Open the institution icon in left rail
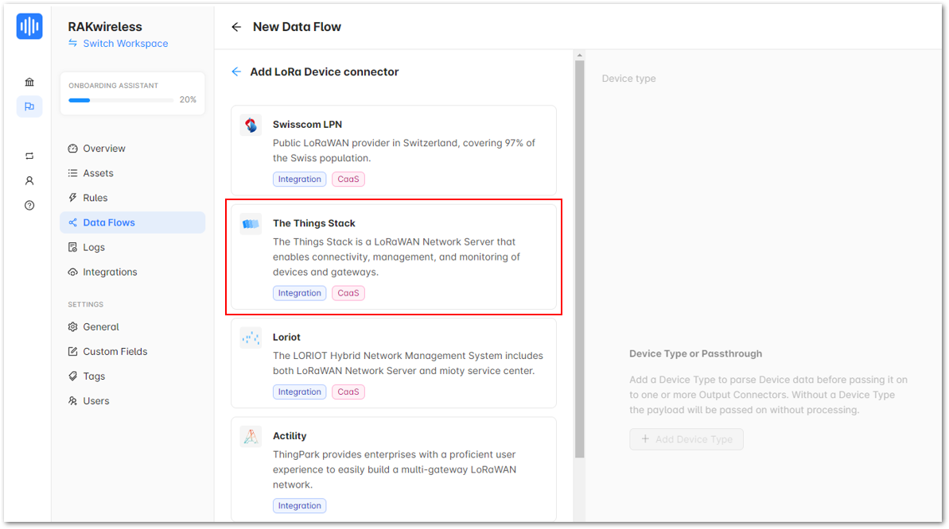 (29, 83)
